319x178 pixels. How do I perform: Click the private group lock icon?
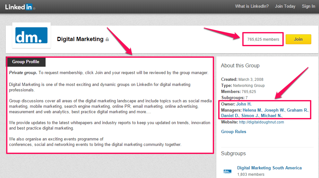[x=107, y=39]
